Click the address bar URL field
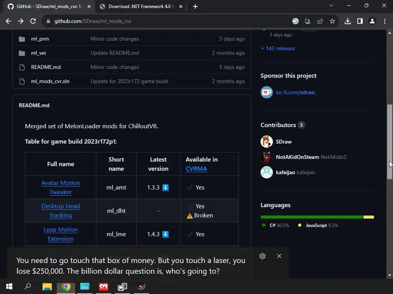This screenshot has height=294, width=393. pos(165,21)
